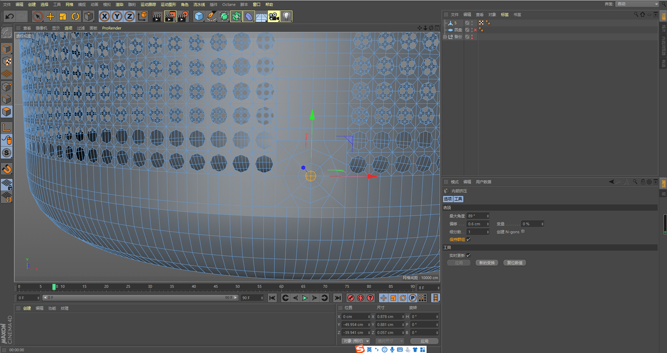This screenshot has height=353, width=667.
Task: Click frame 50 on the timeline ruler
Action: [x=237, y=287]
